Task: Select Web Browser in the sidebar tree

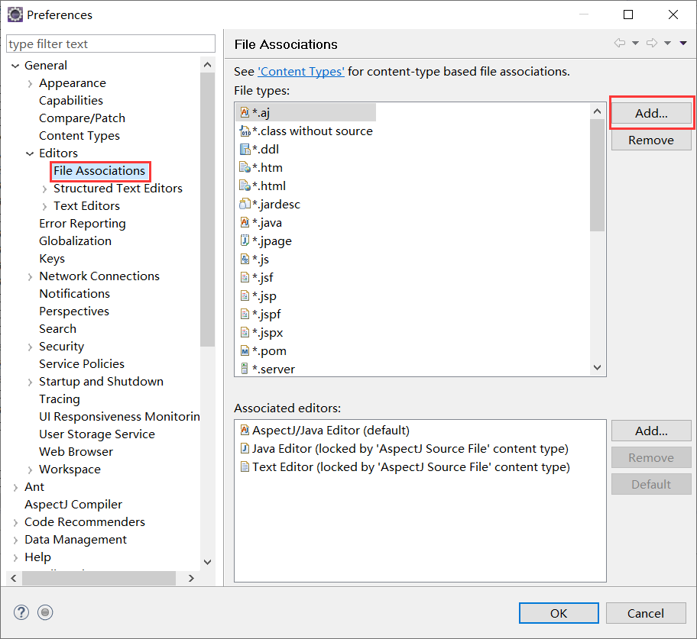Action: click(76, 451)
